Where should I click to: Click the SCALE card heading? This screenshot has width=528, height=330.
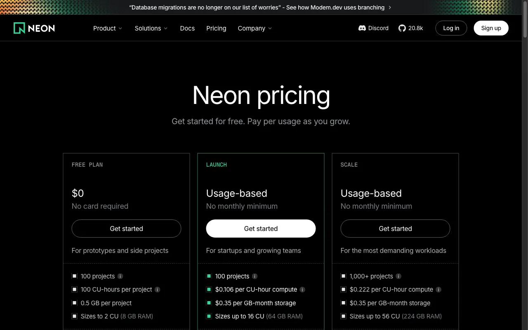coord(349,165)
